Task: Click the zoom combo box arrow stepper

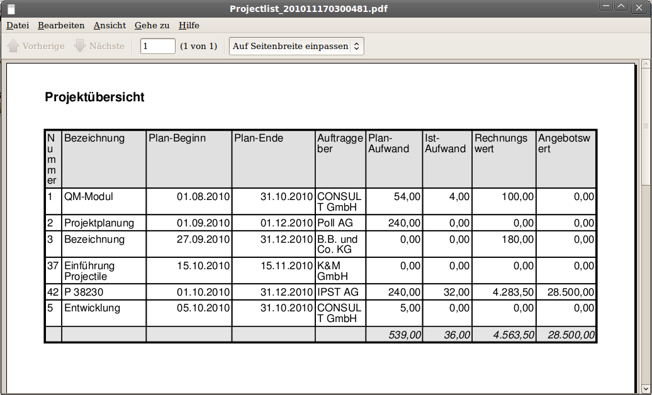Action: tap(356, 46)
